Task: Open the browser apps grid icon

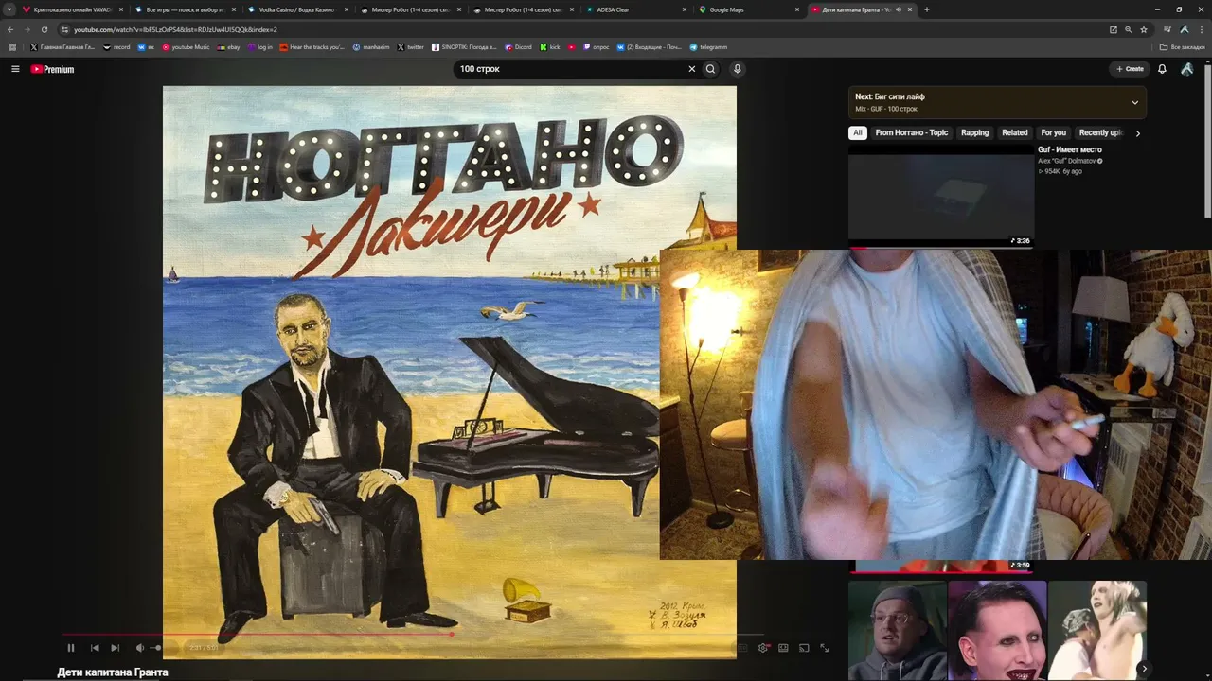Action: pyautogui.click(x=12, y=47)
